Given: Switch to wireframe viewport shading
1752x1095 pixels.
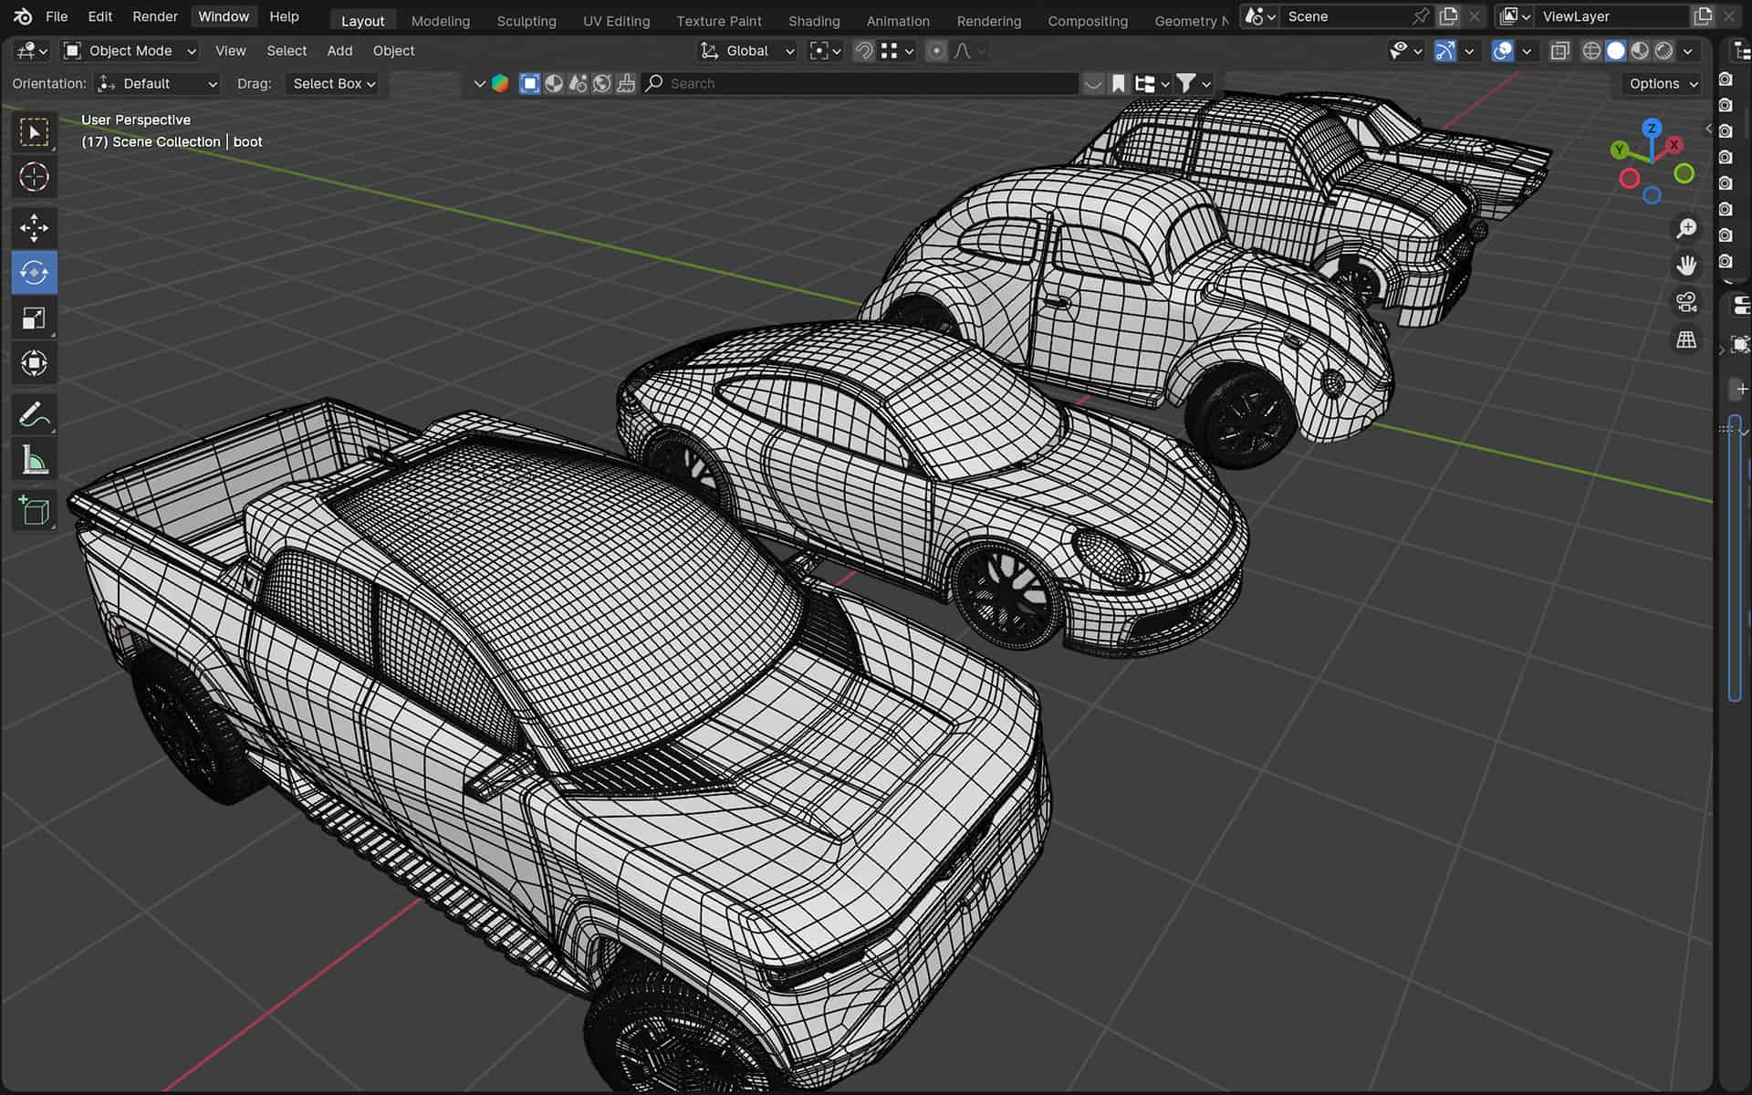Looking at the screenshot, I should coord(1591,51).
